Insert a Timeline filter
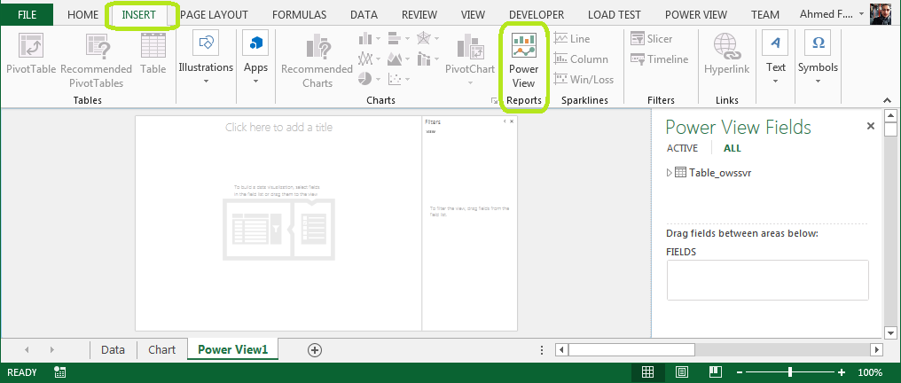901x383 pixels. 659,59
